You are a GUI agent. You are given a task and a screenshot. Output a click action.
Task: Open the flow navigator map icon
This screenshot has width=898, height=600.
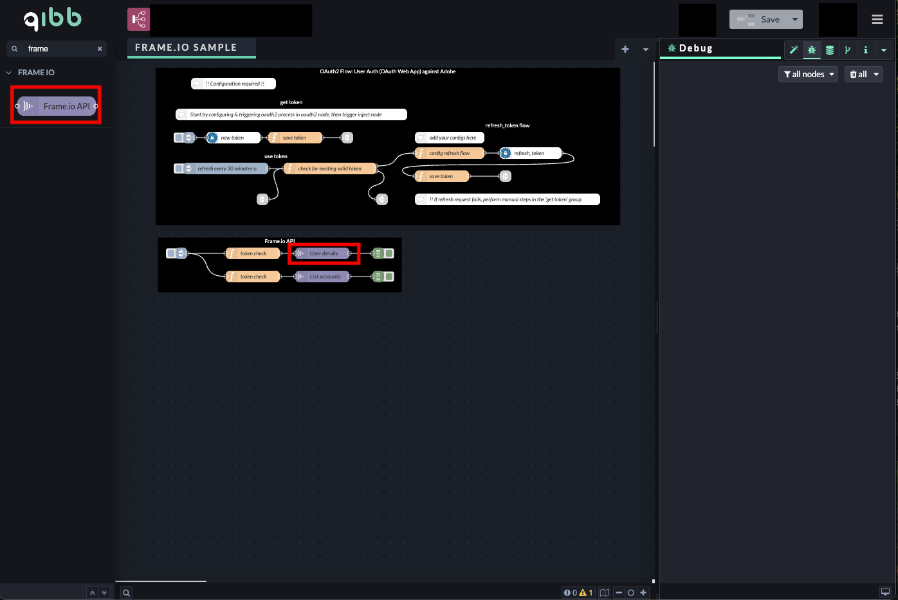pyautogui.click(x=604, y=592)
